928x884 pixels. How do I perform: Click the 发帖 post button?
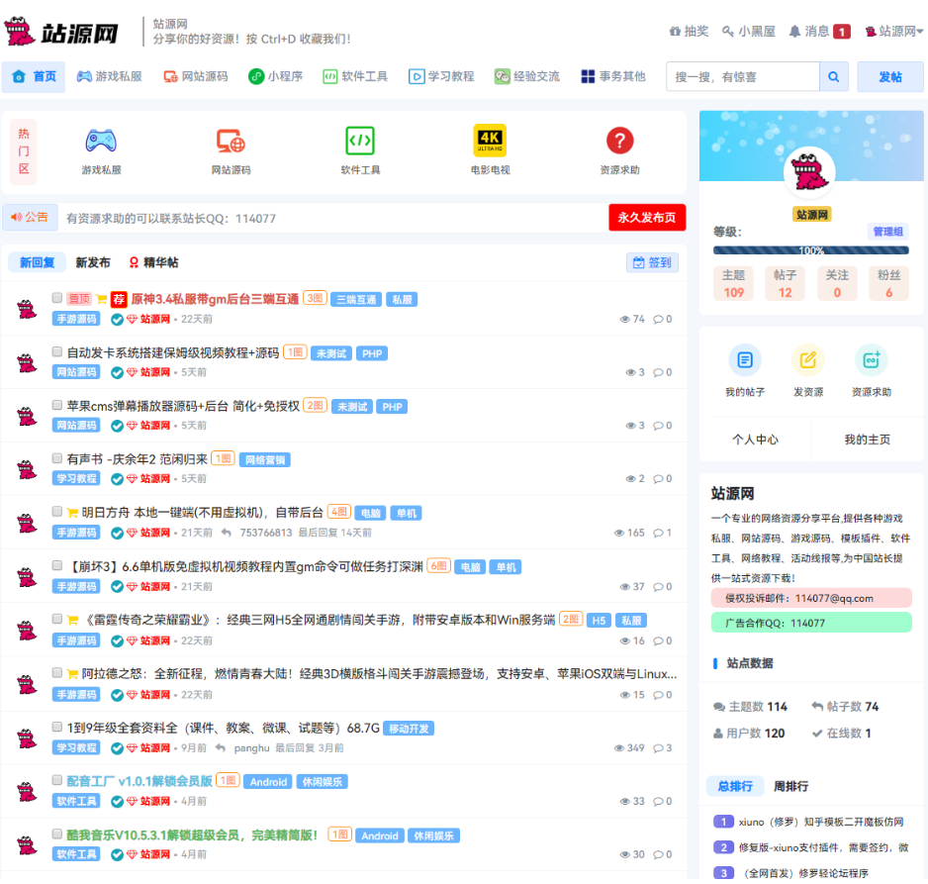[890, 76]
